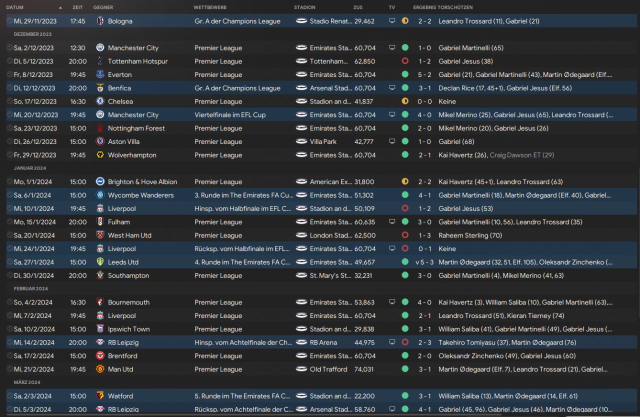
Task: Click the green win dot in Everton row
Action: [405, 74]
